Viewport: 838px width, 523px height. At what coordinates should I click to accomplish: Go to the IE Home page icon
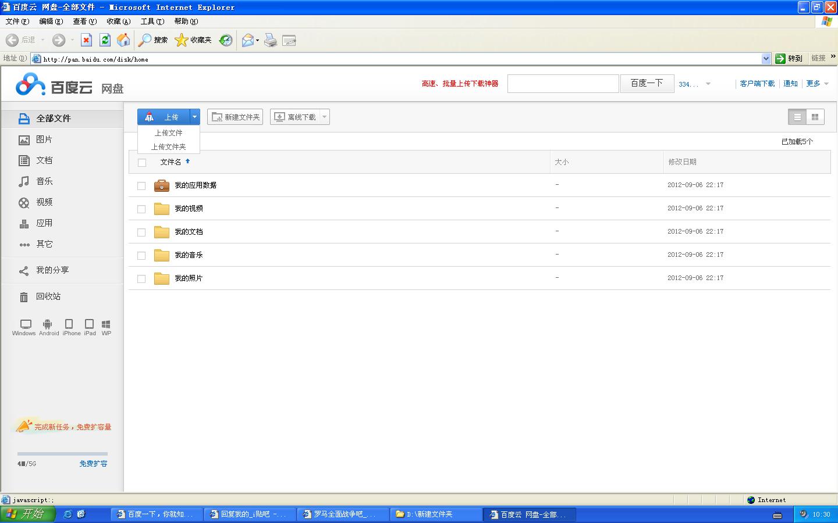[x=123, y=40]
